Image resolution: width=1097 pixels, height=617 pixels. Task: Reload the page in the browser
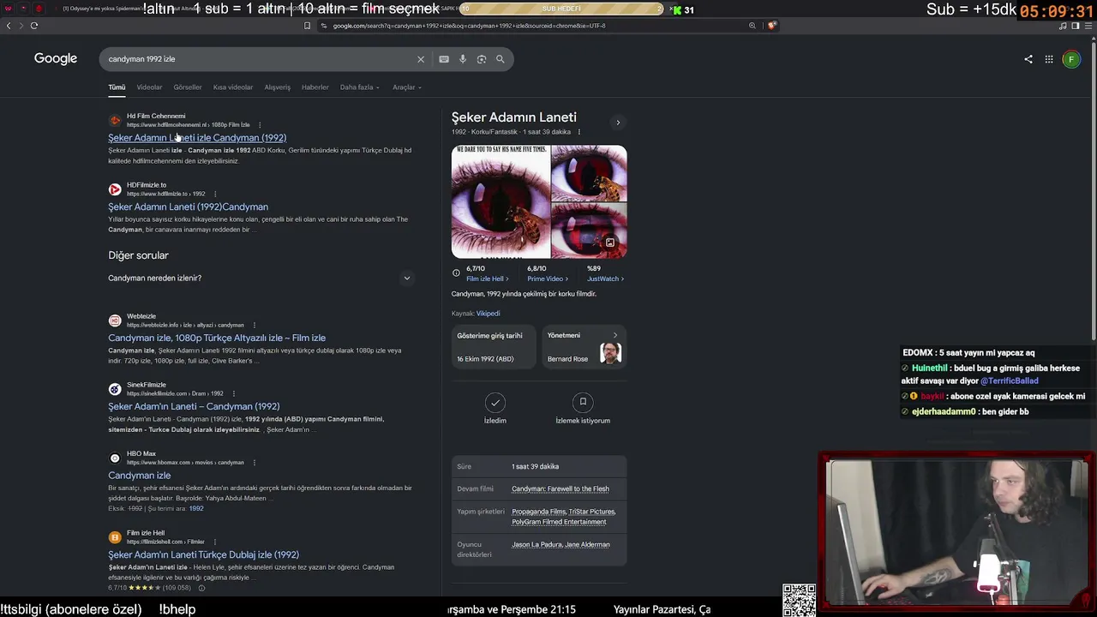pos(34,26)
